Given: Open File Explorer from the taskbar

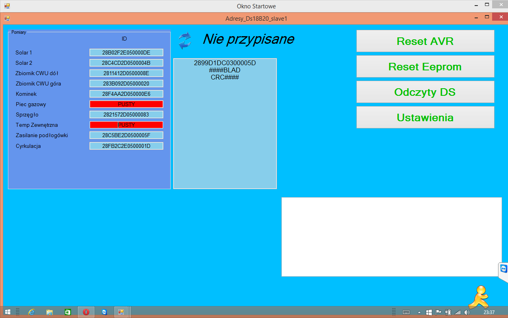Looking at the screenshot, I should pos(50,312).
